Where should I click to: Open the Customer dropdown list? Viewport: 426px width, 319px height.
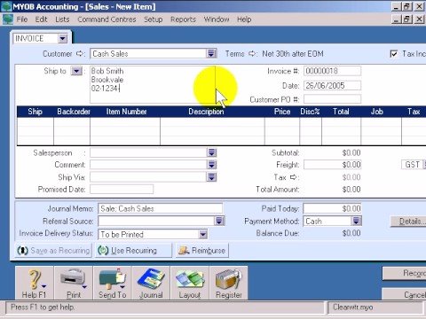pos(211,53)
